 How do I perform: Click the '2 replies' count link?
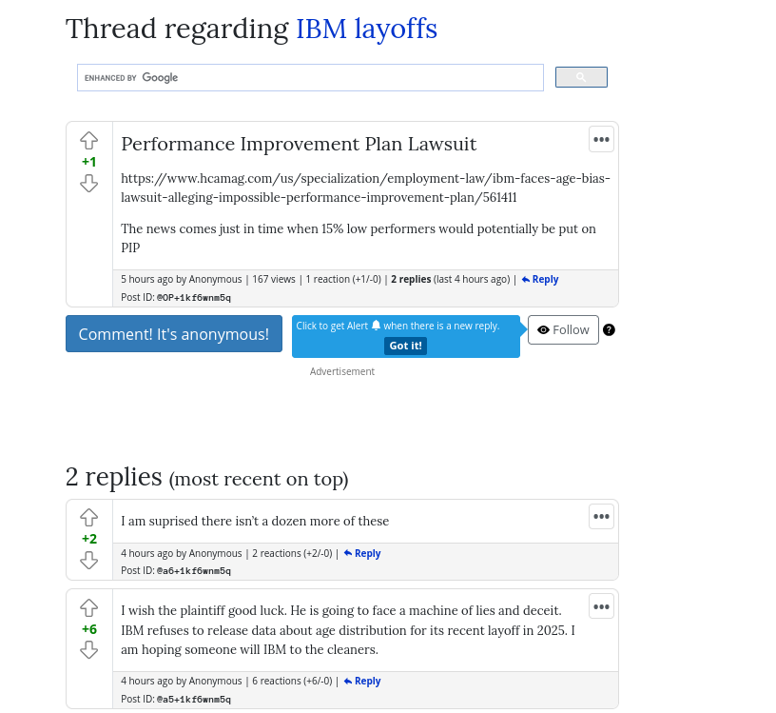411,279
